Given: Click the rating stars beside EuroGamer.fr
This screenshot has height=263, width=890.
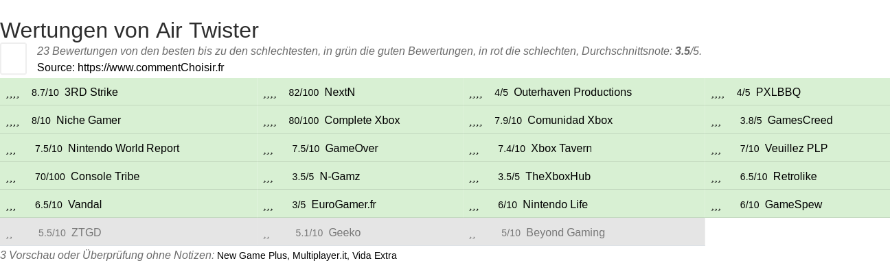Looking at the screenshot, I should pos(268,208).
